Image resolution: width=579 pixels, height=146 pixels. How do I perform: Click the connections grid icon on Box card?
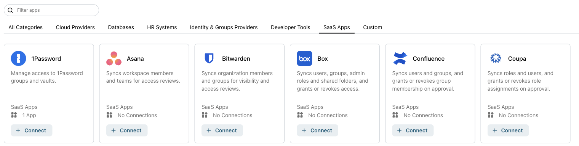300,115
